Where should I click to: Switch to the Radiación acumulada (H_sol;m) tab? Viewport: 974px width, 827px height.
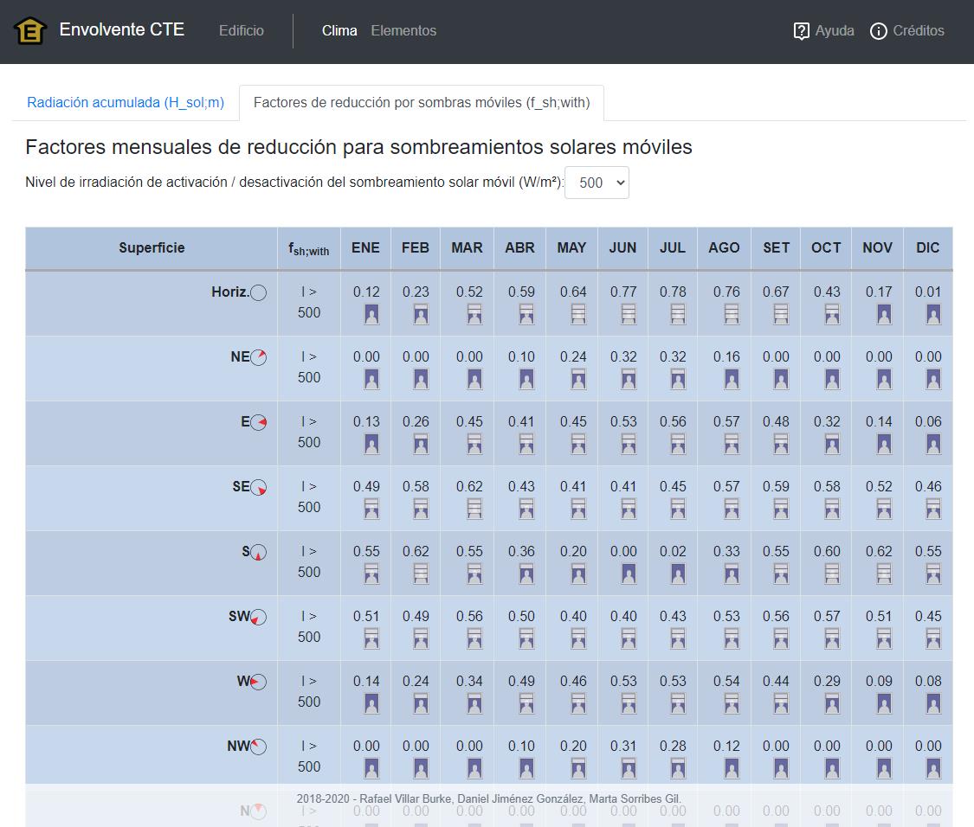click(x=125, y=102)
